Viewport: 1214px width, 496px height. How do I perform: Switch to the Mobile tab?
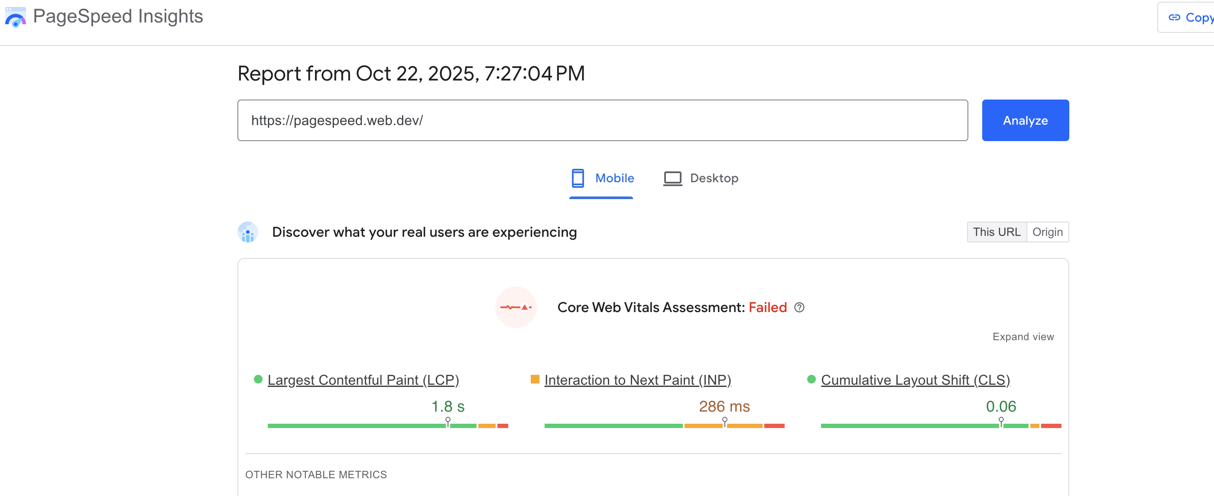602,178
